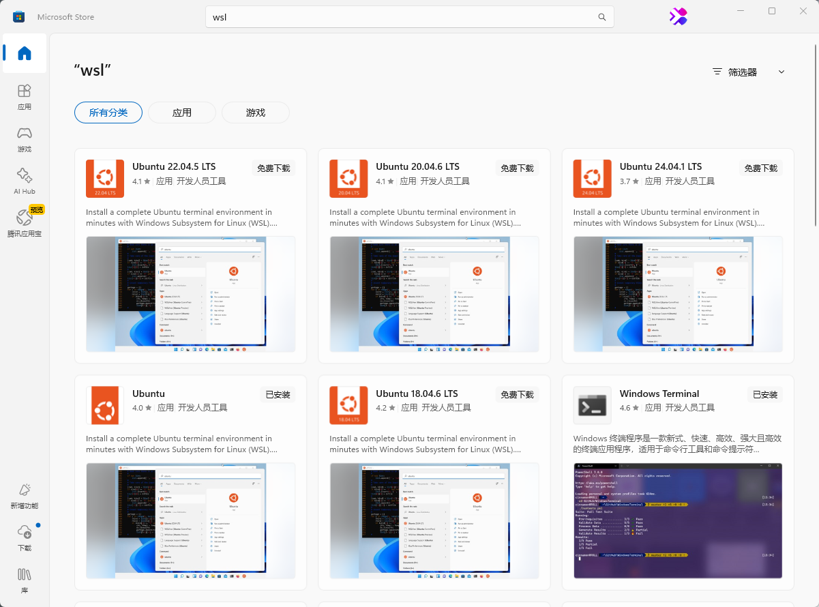Image resolution: width=819 pixels, height=607 pixels.
Task: Click the Ubuntu 20.04.6 LTS title
Action: (418, 166)
